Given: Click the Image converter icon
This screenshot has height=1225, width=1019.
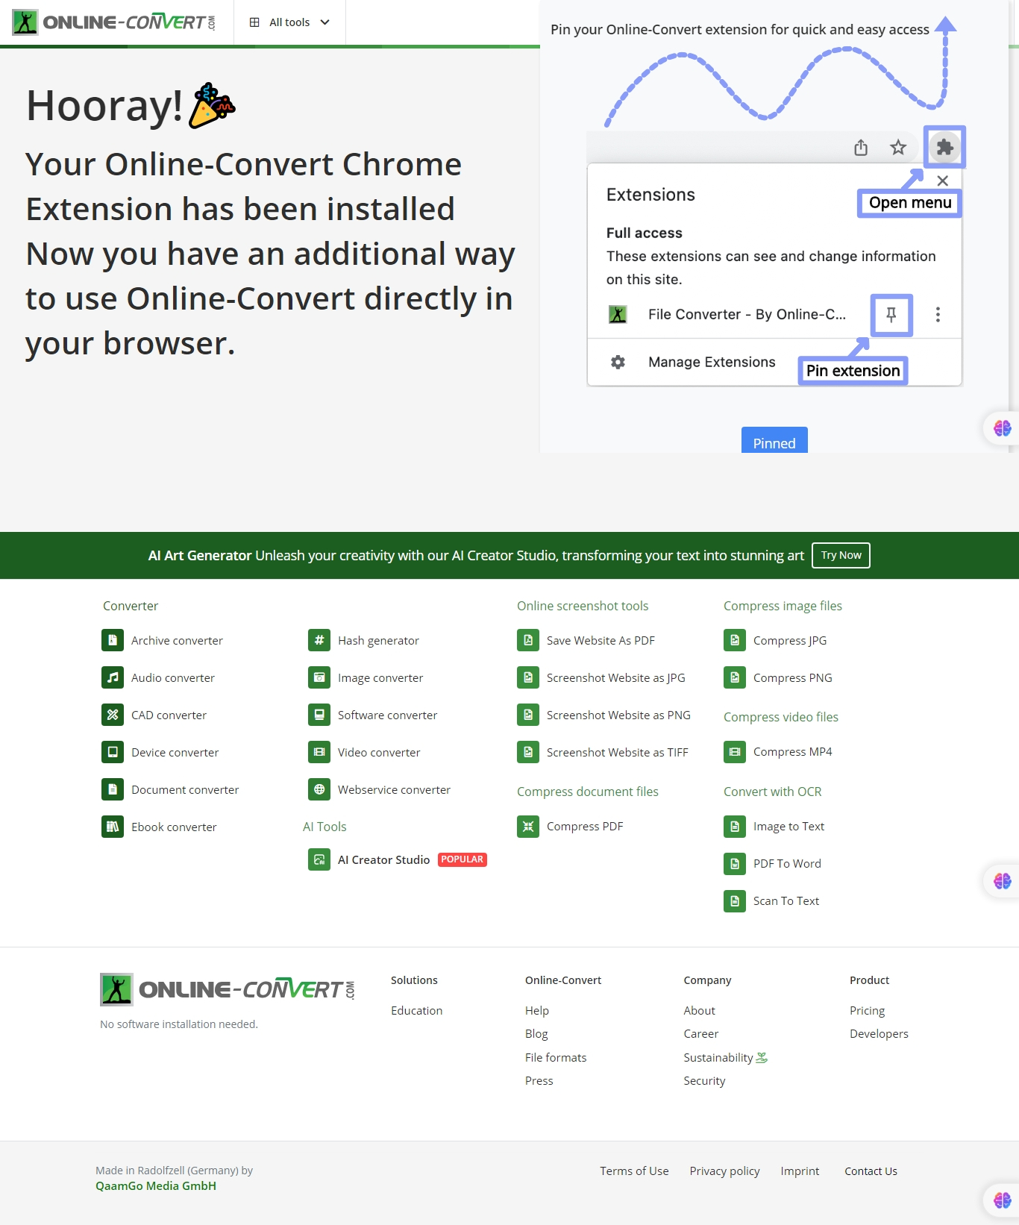Looking at the screenshot, I should (319, 677).
